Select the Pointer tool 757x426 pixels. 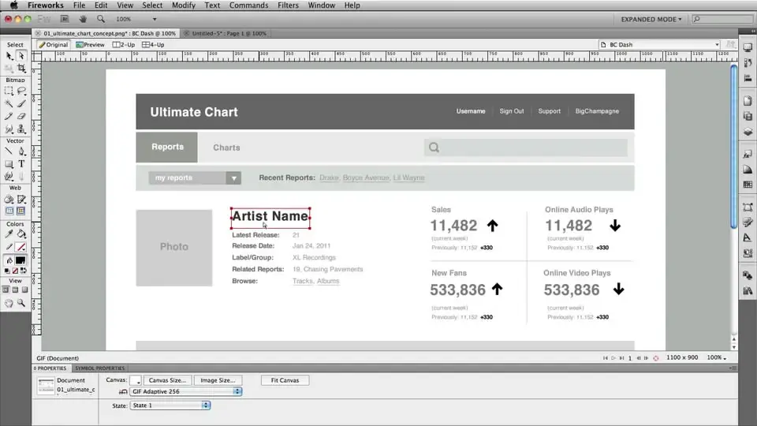(x=9, y=56)
